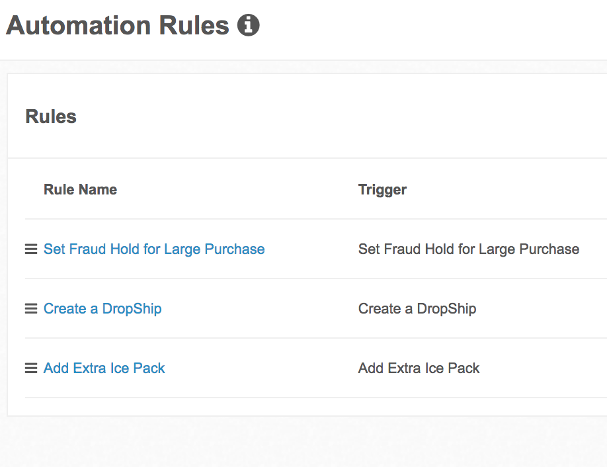This screenshot has width=607, height=467.
Task: Open the Set Fraud Hold for Large Purchase link
Action: pyautogui.click(x=154, y=249)
